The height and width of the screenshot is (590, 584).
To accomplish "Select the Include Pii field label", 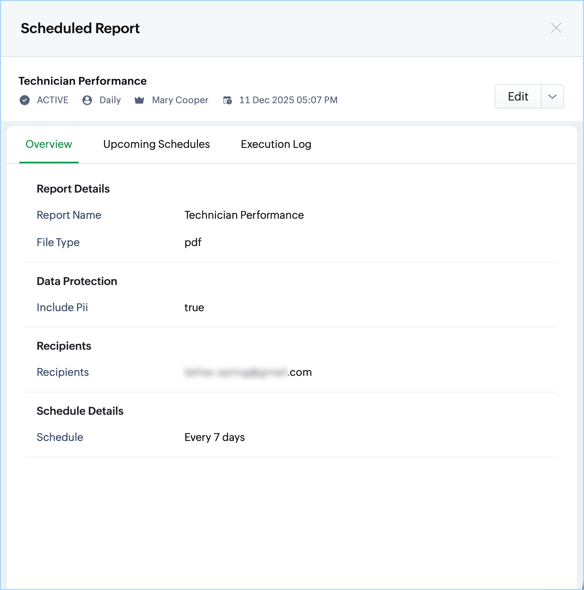I will (62, 307).
